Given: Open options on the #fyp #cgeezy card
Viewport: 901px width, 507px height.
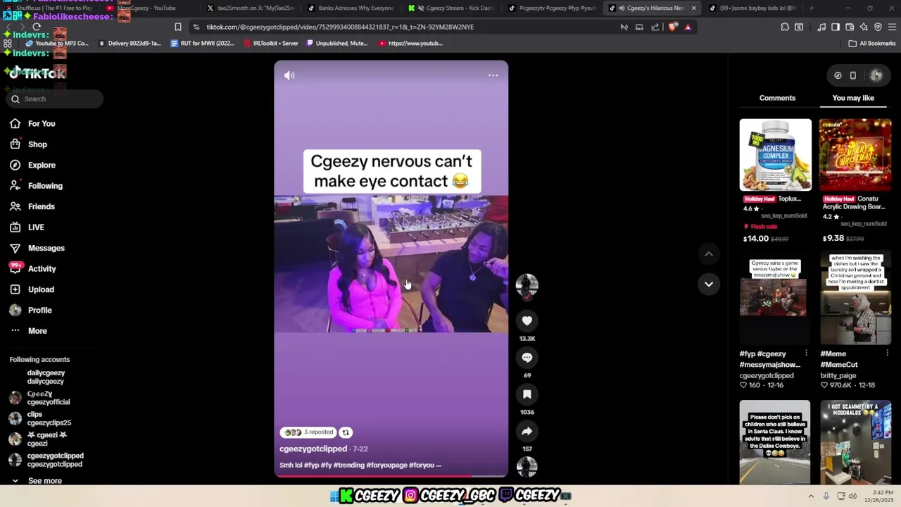Looking at the screenshot, I should (806, 353).
